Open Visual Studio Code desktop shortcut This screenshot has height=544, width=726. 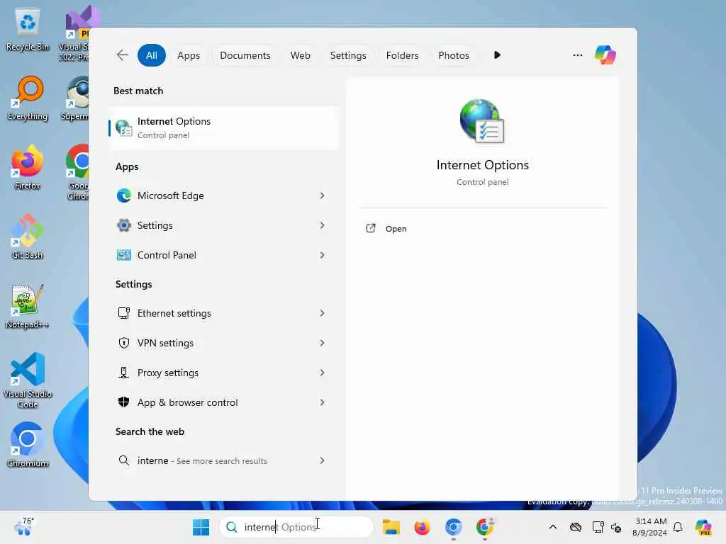(28, 380)
